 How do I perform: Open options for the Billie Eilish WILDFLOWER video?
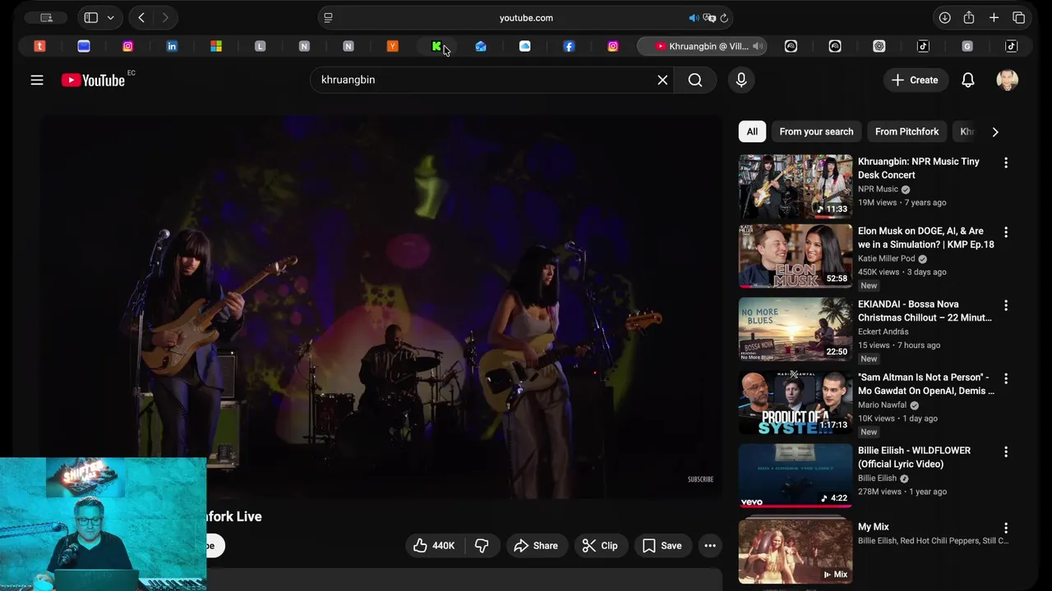click(x=1006, y=451)
